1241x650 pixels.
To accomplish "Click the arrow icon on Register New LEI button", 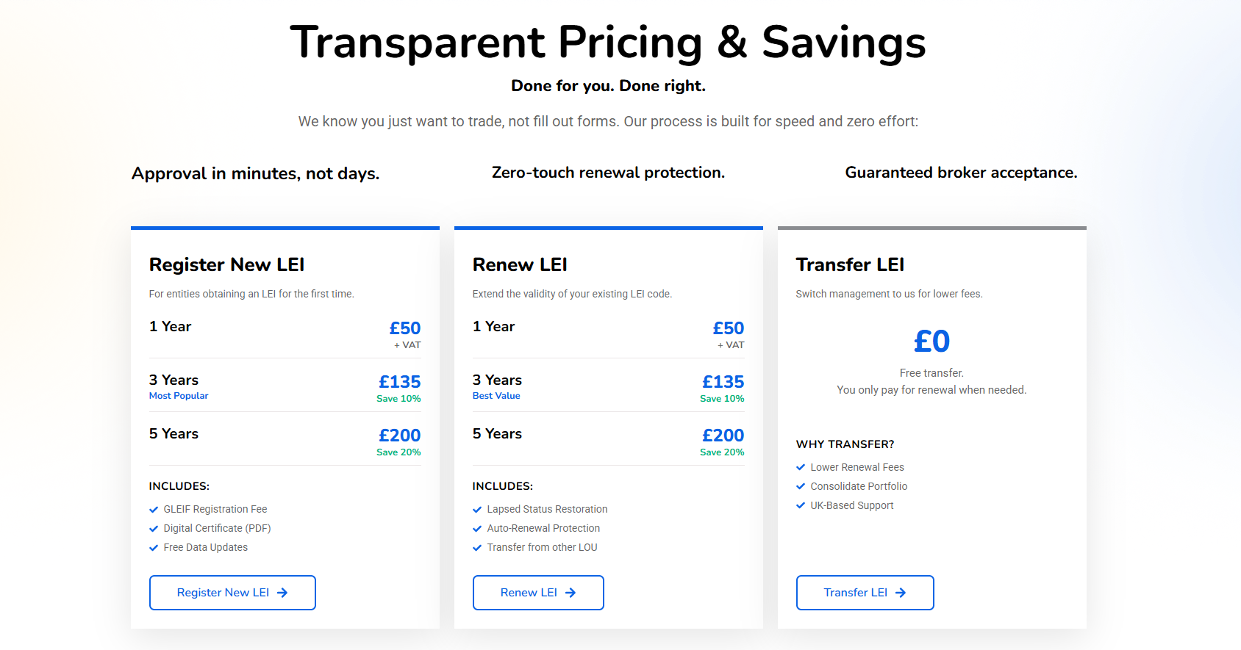I will (282, 593).
